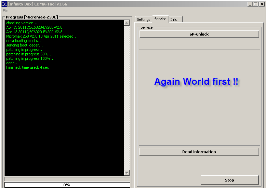Viewport: 266px width, 188px height.
Task: Click the 'done...' log line
Action: click(12, 63)
